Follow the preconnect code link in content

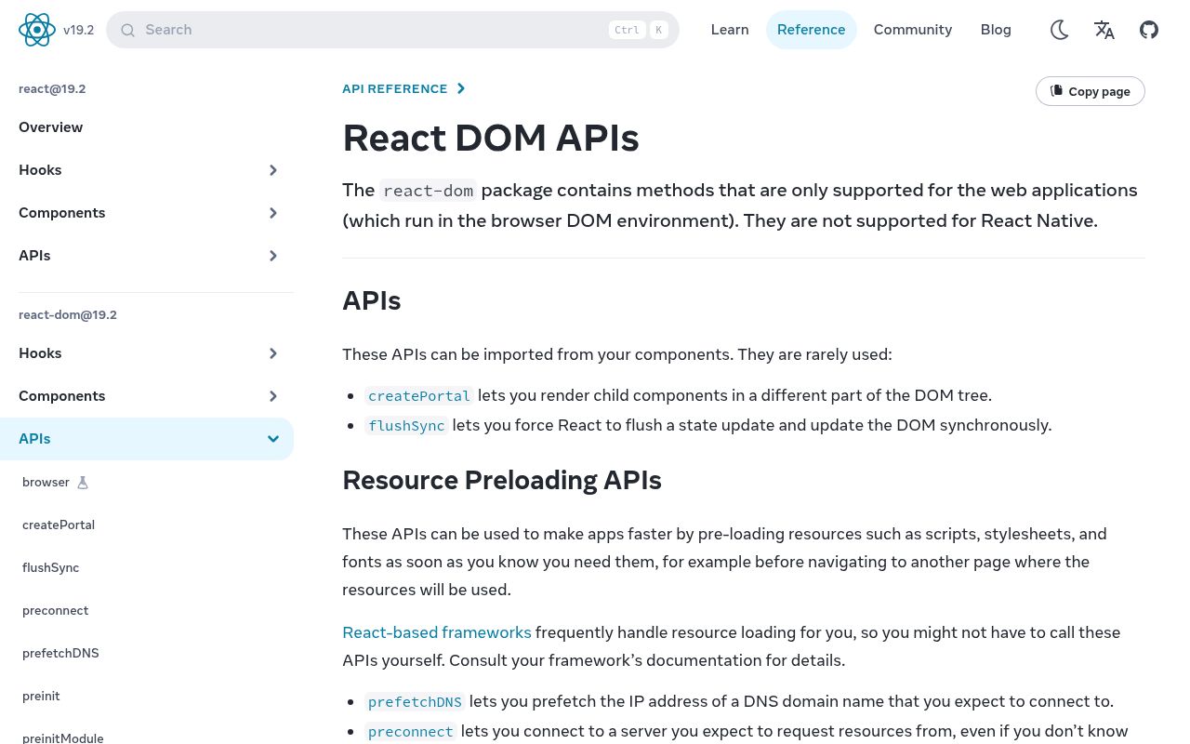tap(410, 732)
